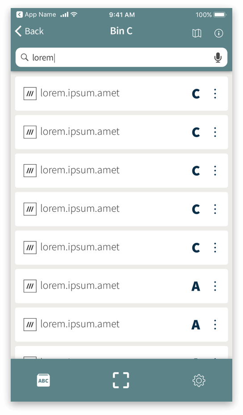Image resolution: width=243 pixels, height=415 pixels.
Task: Open settings gear in bottom bar
Action: [199, 380]
